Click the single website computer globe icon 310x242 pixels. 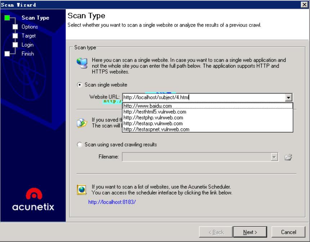point(82,63)
